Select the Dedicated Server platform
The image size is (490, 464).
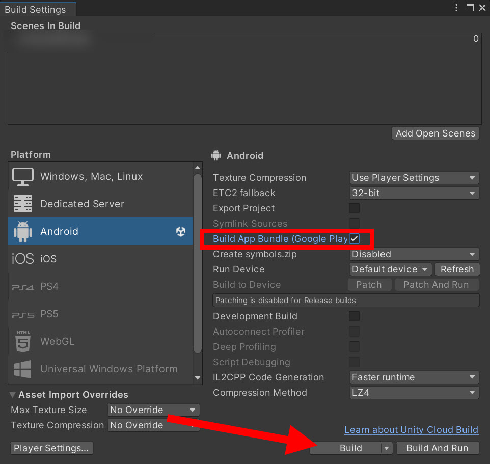tap(101, 204)
